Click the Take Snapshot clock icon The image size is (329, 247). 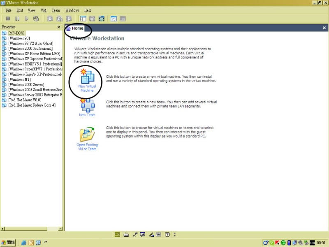coord(50,19)
